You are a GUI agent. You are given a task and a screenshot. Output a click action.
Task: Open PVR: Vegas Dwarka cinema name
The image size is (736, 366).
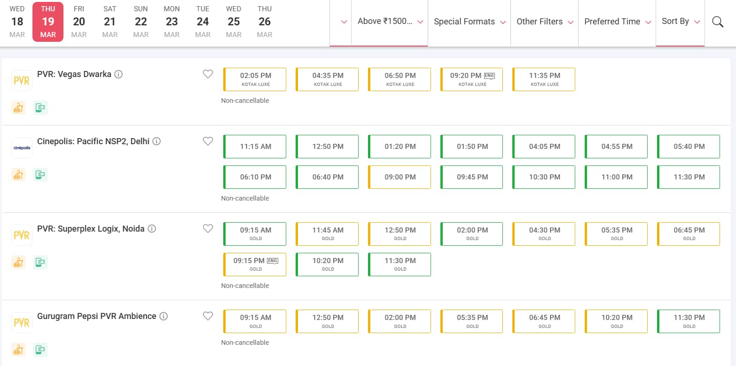click(x=74, y=74)
